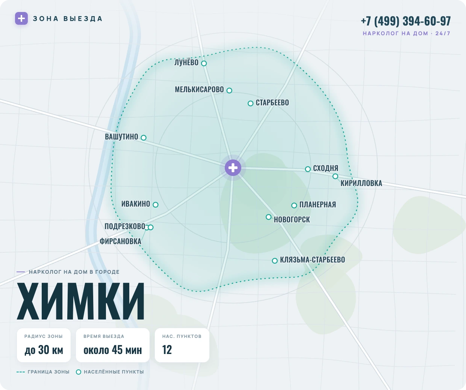Click the СХОДНЯ map label
The image size is (466, 390).
(x=326, y=168)
